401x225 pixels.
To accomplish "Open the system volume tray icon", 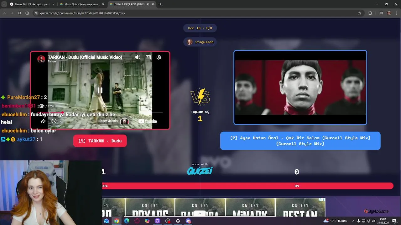I will [373, 221].
